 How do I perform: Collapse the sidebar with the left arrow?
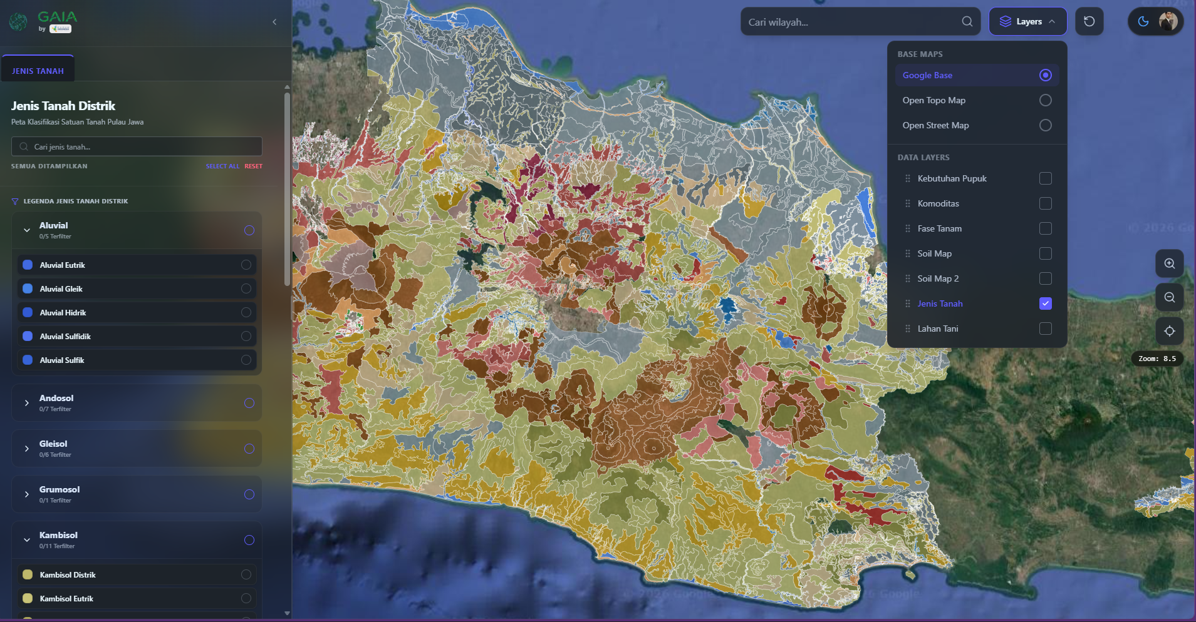coord(274,22)
